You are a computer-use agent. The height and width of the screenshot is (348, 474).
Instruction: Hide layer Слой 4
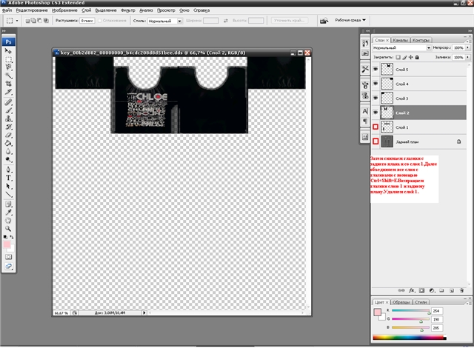click(375, 84)
